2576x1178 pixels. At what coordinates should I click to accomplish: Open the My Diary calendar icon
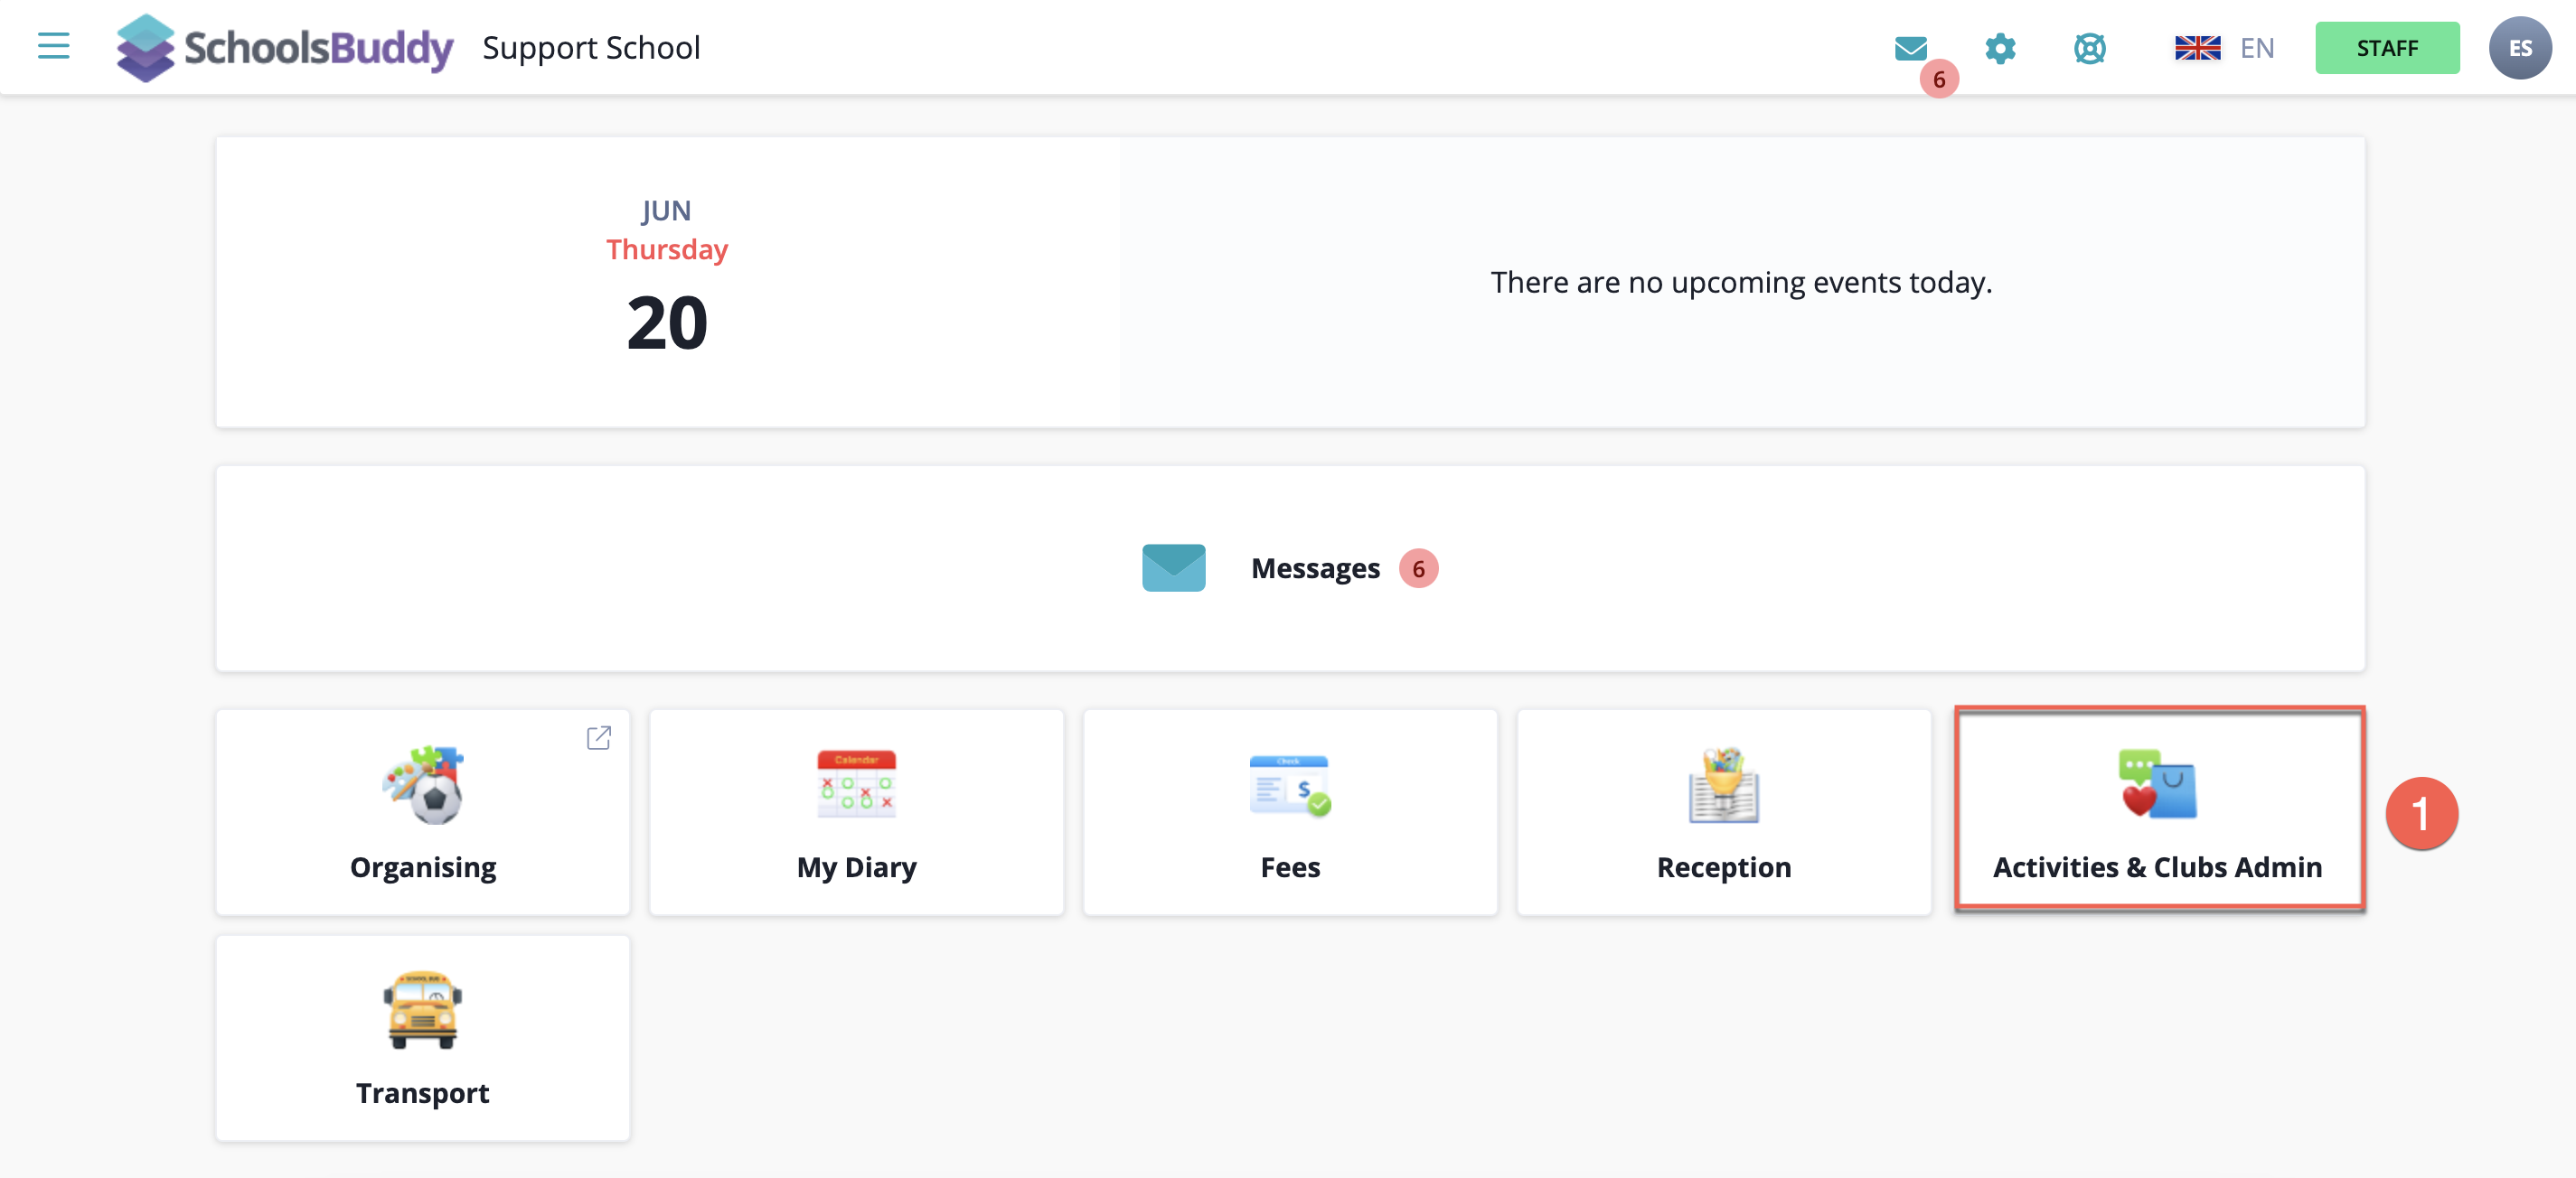click(857, 784)
